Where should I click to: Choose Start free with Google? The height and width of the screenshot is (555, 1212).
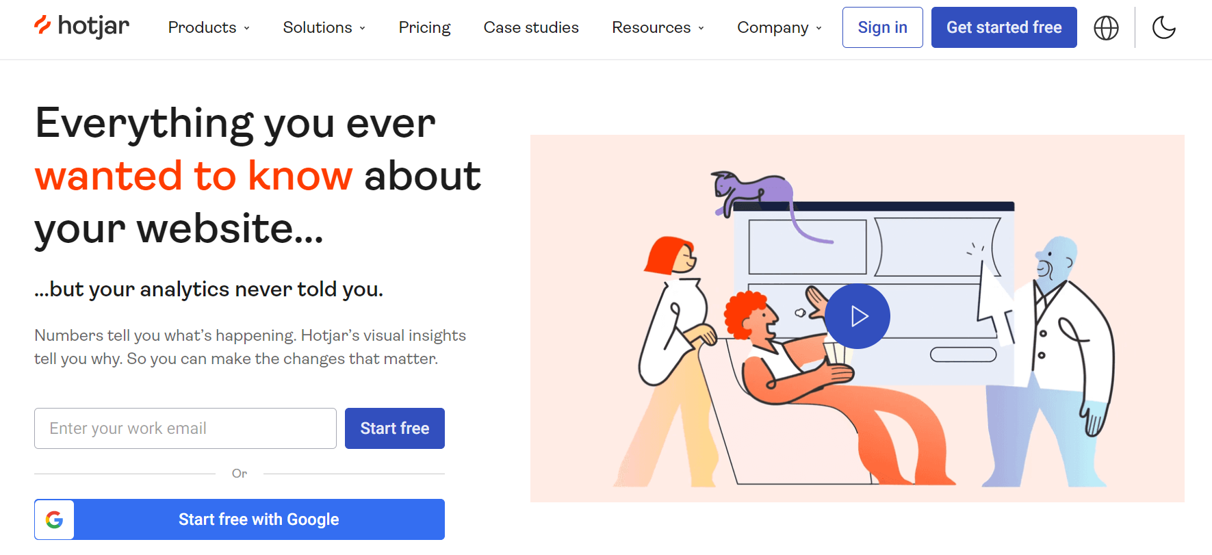[259, 519]
